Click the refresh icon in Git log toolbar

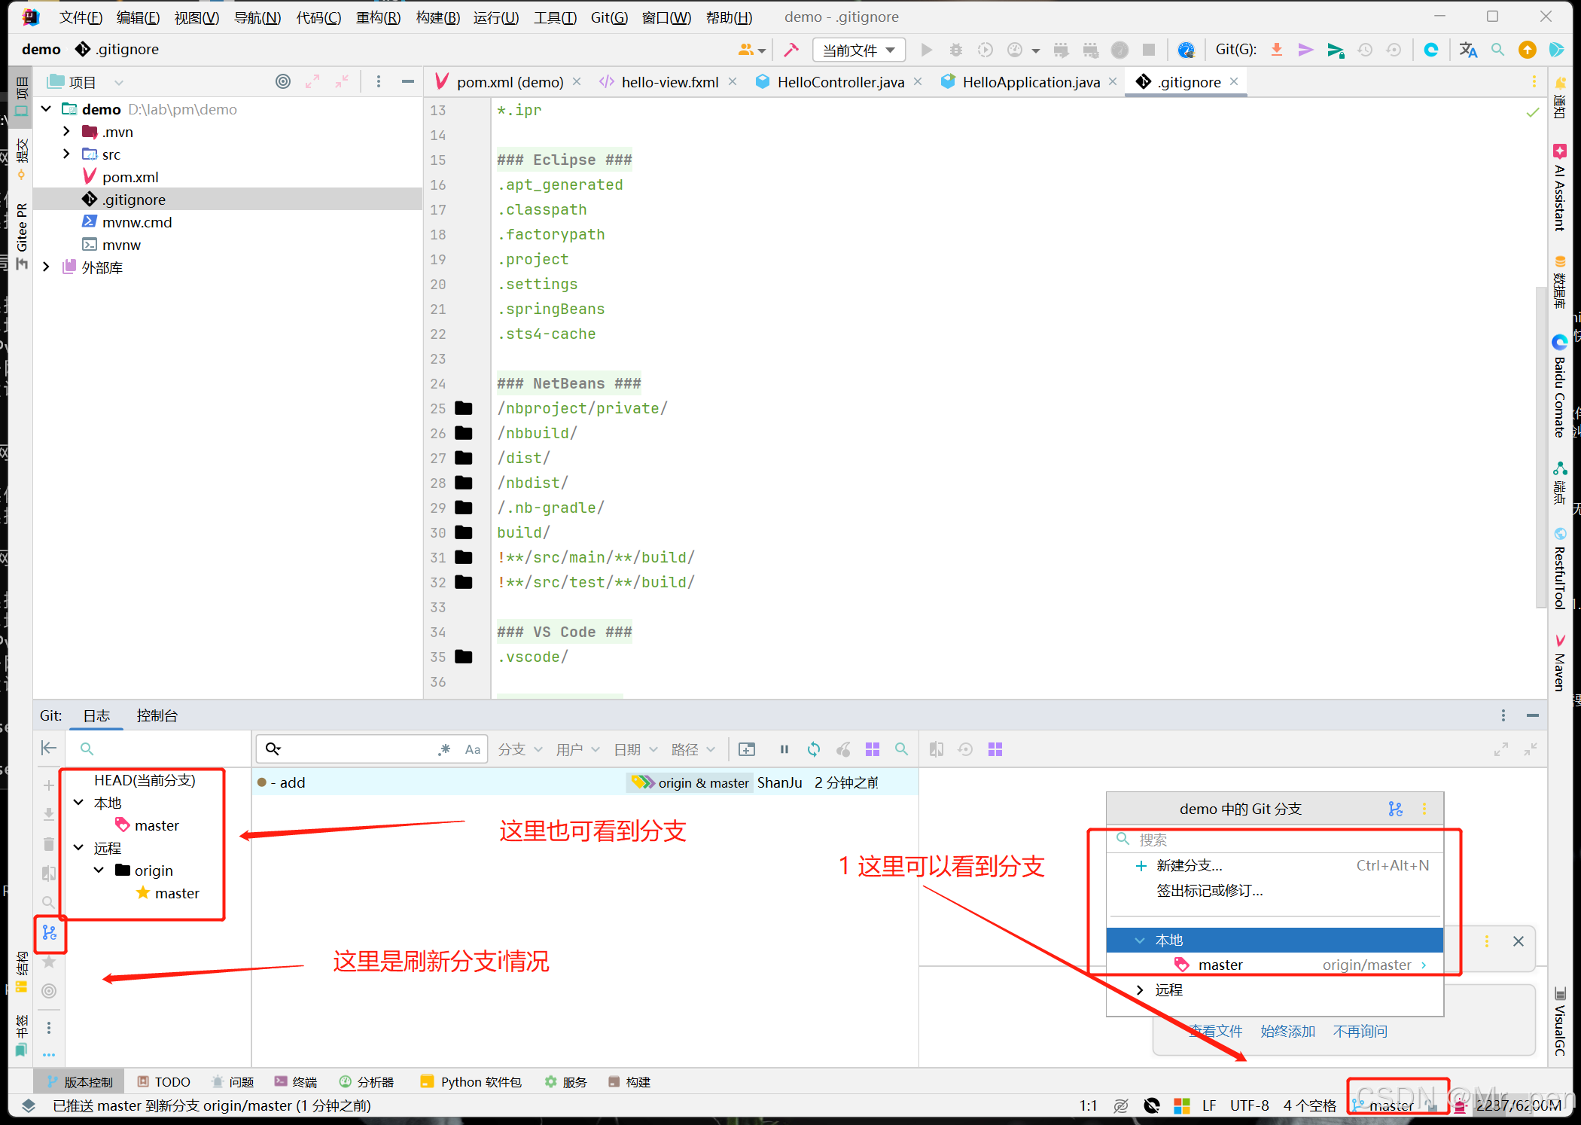point(814,749)
